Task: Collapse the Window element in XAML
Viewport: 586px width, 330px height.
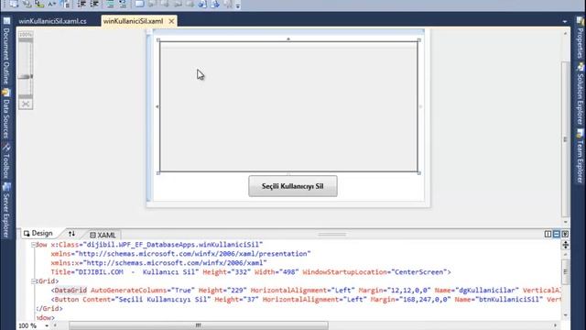Action: [33, 245]
